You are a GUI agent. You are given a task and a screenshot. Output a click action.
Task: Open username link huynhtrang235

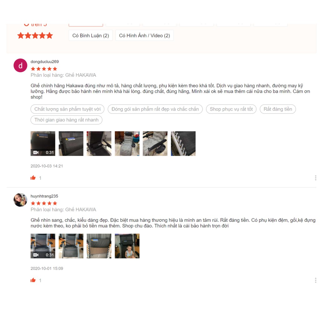point(44,196)
